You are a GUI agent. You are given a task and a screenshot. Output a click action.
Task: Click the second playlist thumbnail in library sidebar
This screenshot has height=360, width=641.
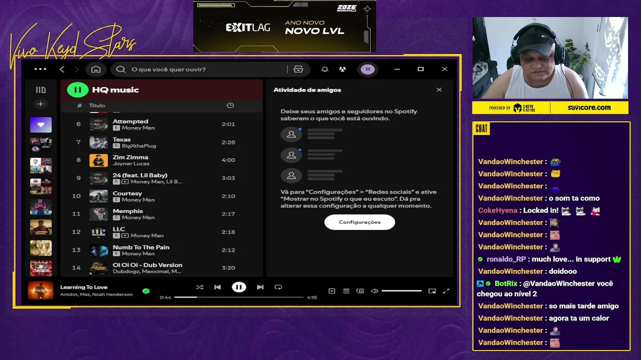click(41, 145)
